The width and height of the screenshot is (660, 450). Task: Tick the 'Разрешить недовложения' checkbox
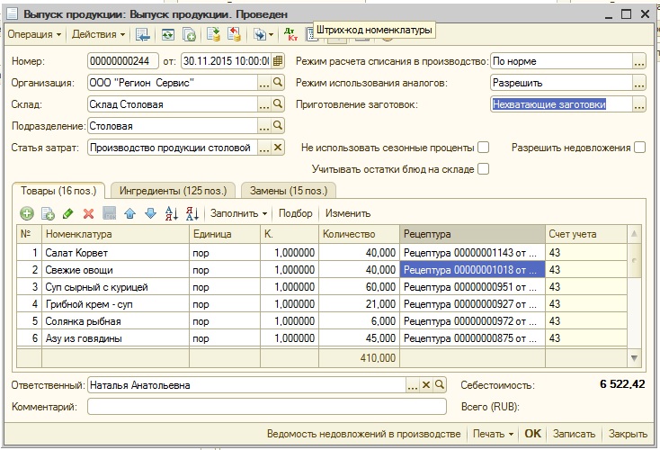(639, 148)
